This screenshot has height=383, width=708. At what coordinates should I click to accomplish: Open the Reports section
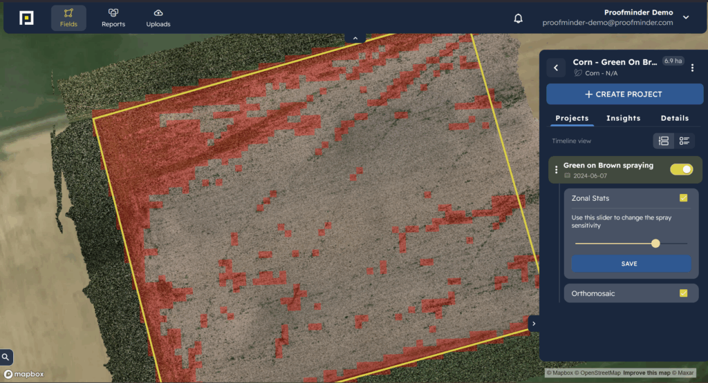113,18
